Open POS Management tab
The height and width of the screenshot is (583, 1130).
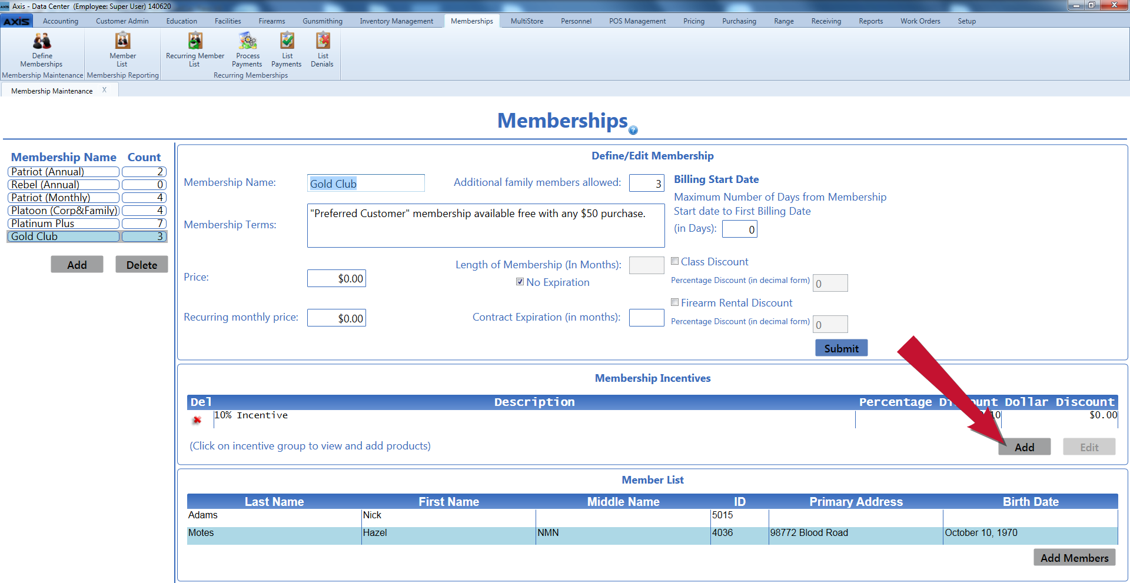tap(637, 21)
